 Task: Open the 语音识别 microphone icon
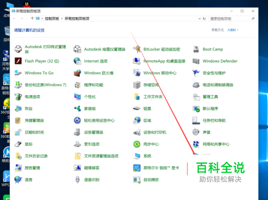point(77,180)
